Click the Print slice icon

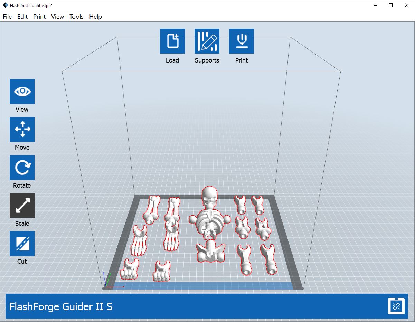[x=242, y=41]
